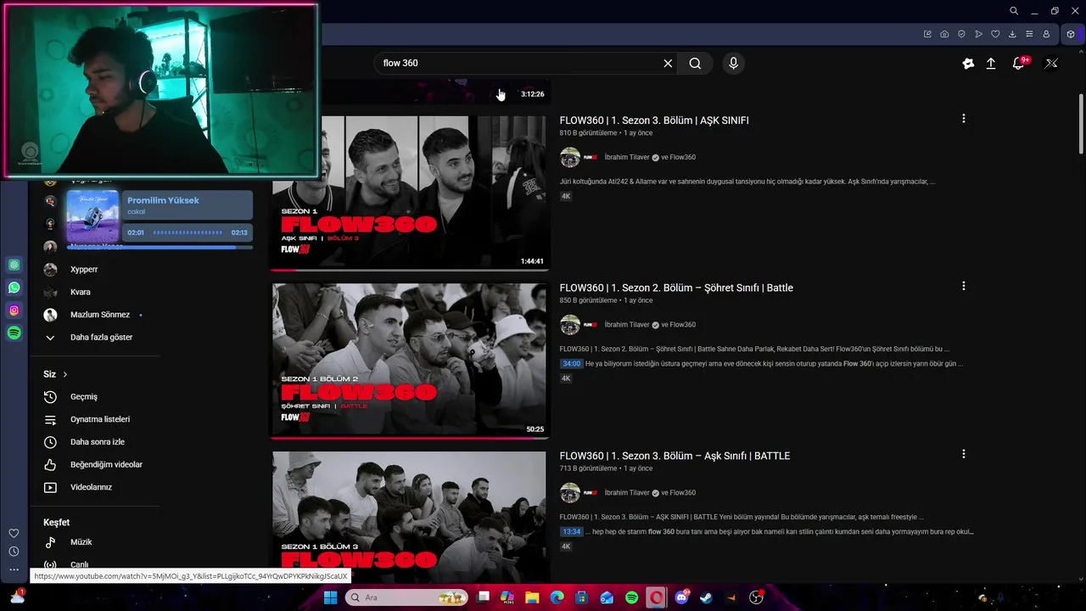
Task: Open WhatsApp in the Opera sidebar
Action: [x=14, y=288]
